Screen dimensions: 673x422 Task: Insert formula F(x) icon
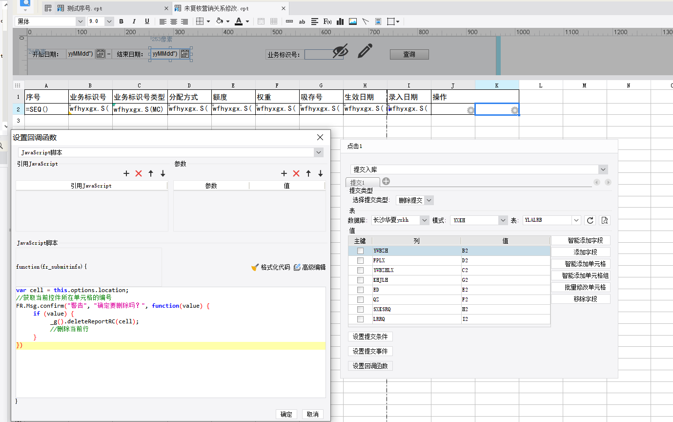[x=327, y=21]
